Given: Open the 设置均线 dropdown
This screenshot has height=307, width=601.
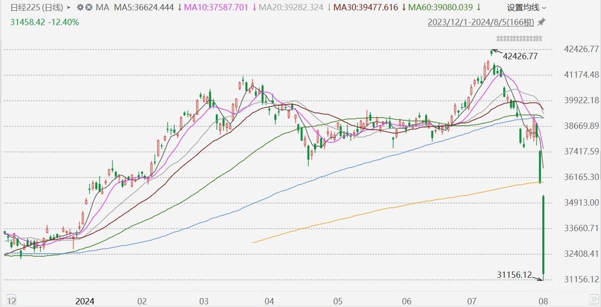Looking at the screenshot, I should pos(526,7).
